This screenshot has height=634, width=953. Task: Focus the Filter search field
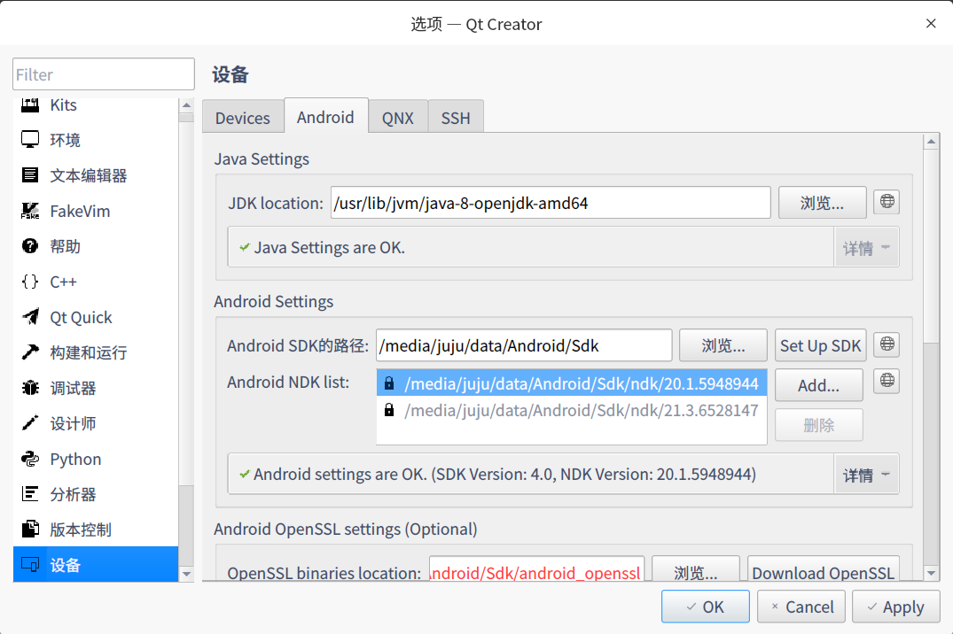point(104,74)
